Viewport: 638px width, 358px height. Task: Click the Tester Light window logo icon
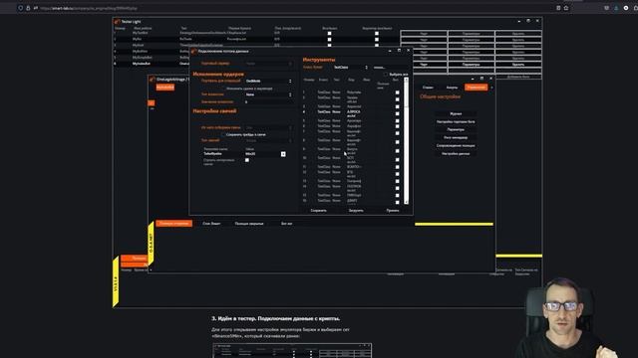click(118, 22)
